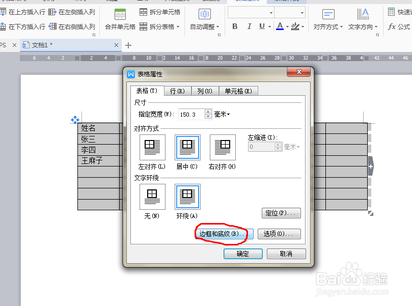Click the 拆分单元格 (Split Cells) icon
This screenshot has height=306, width=412.
point(143,13)
